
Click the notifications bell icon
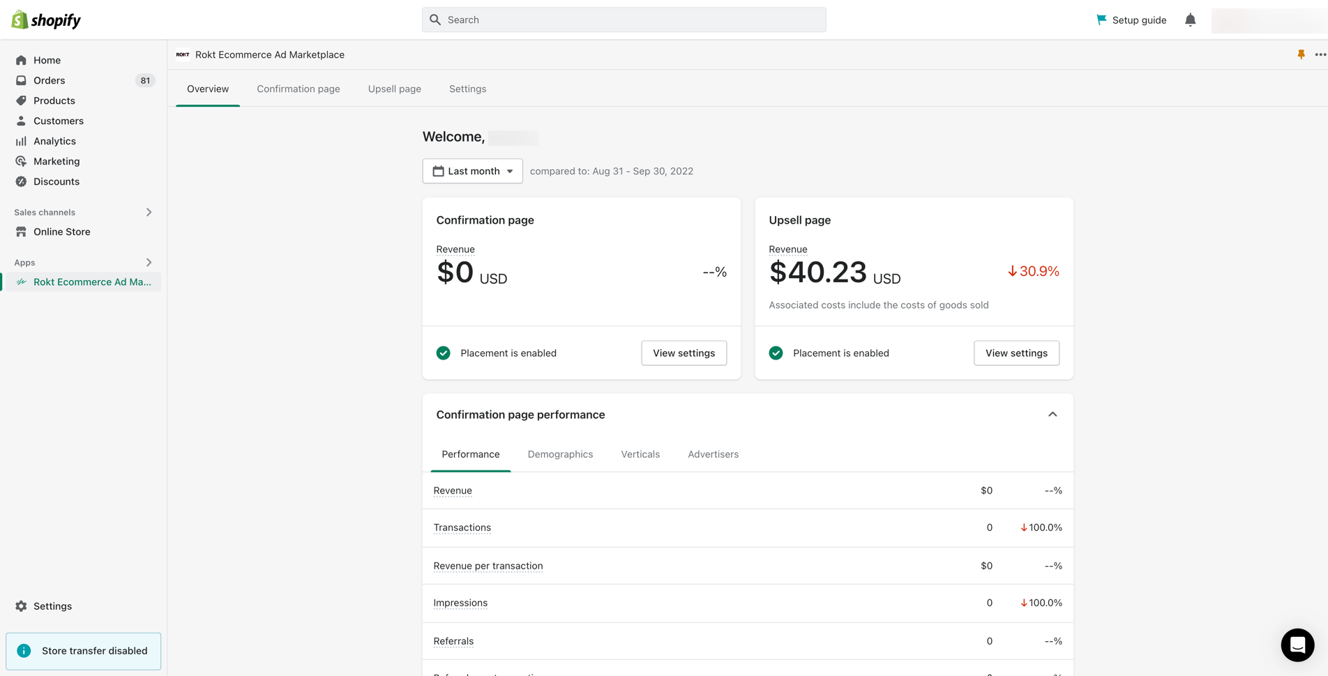click(x=1190, y=20)
